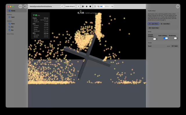Turn off the Solid Colliders switch
Screen dimensions: 186x115
point(166,38)
